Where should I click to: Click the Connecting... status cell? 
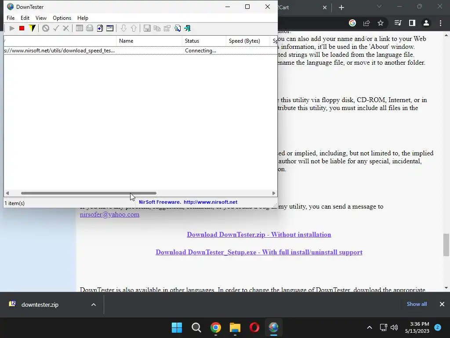tap(200, 51)
